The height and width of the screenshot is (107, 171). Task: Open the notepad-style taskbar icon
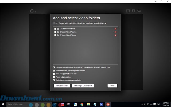[95, 104]
